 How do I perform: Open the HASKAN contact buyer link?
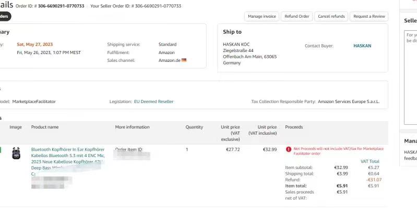pos(362,46)
